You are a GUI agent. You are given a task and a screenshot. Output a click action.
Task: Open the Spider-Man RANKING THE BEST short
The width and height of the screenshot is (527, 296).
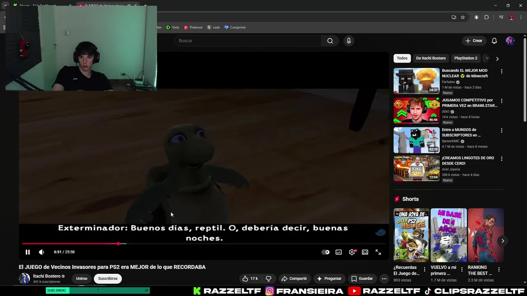click(486, 235)
